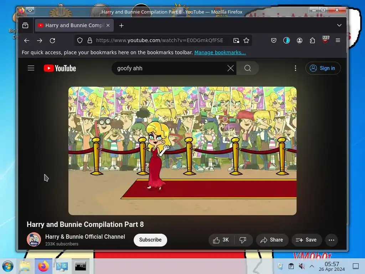Go to YouTube home via logo
The width and height of the screenshot is (365, 274).
(x=60, y=68)
